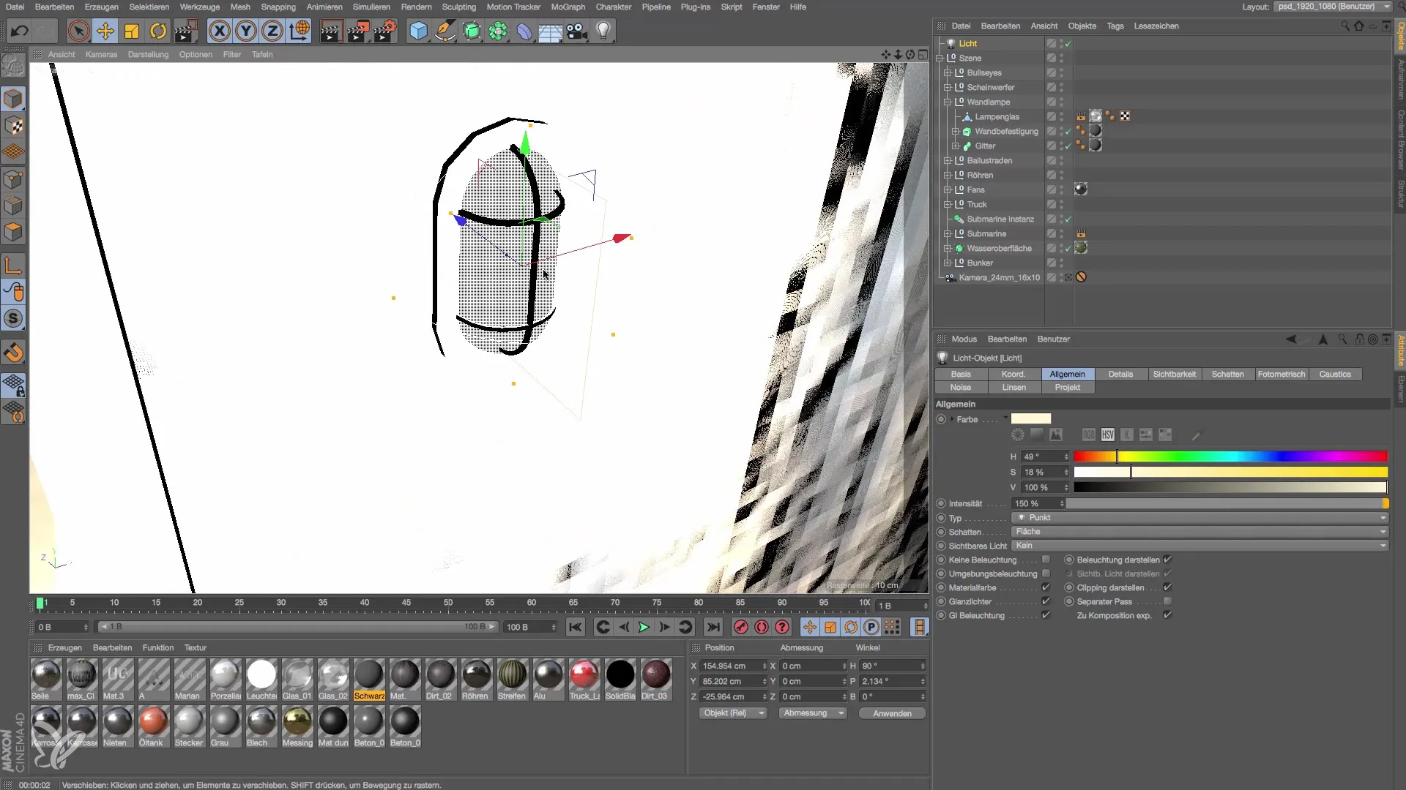Open the MoGraph menu
This screenshot has width=1406, height=790.
pos(568,7)
